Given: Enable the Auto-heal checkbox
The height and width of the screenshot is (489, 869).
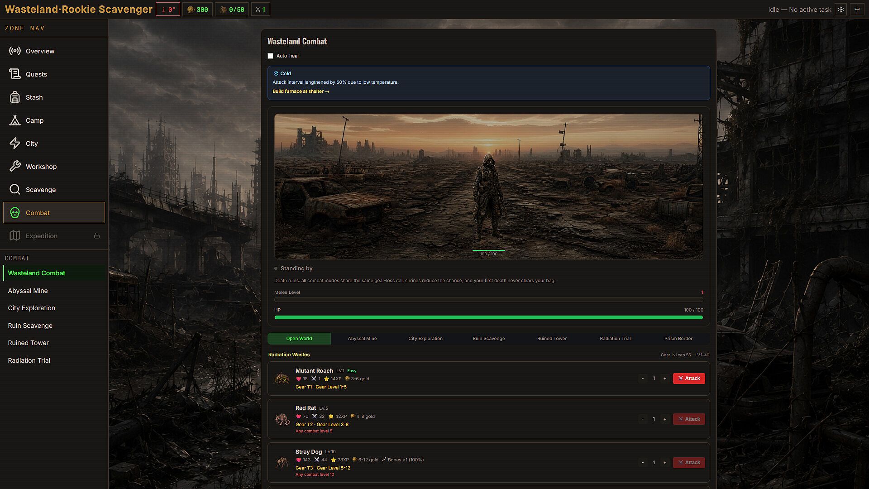Looking at the screenshot, I should coord(271,56).
